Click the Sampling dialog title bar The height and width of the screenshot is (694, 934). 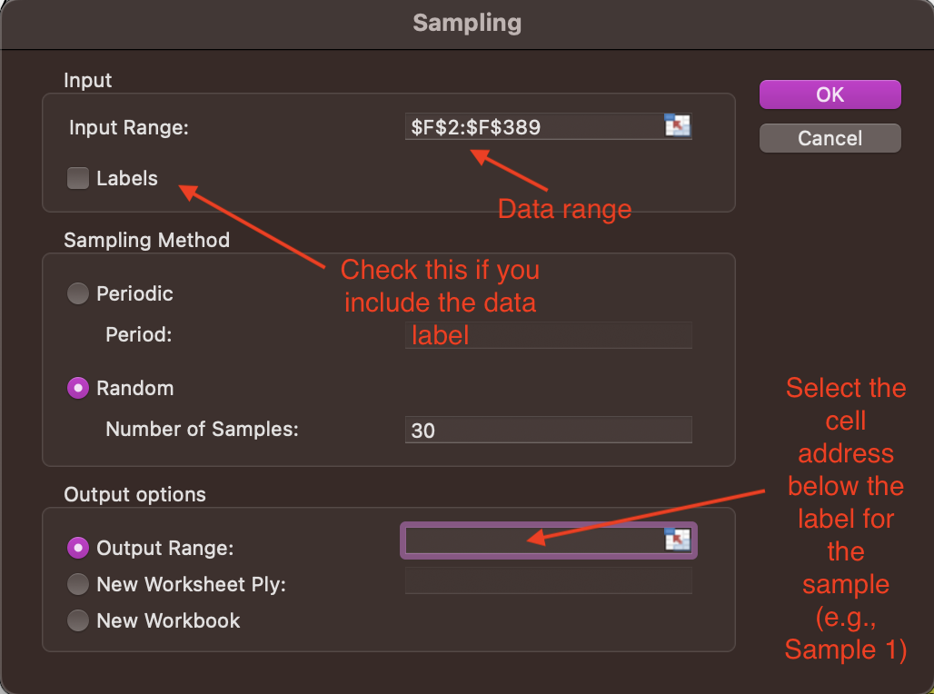(x=467, y=23)
